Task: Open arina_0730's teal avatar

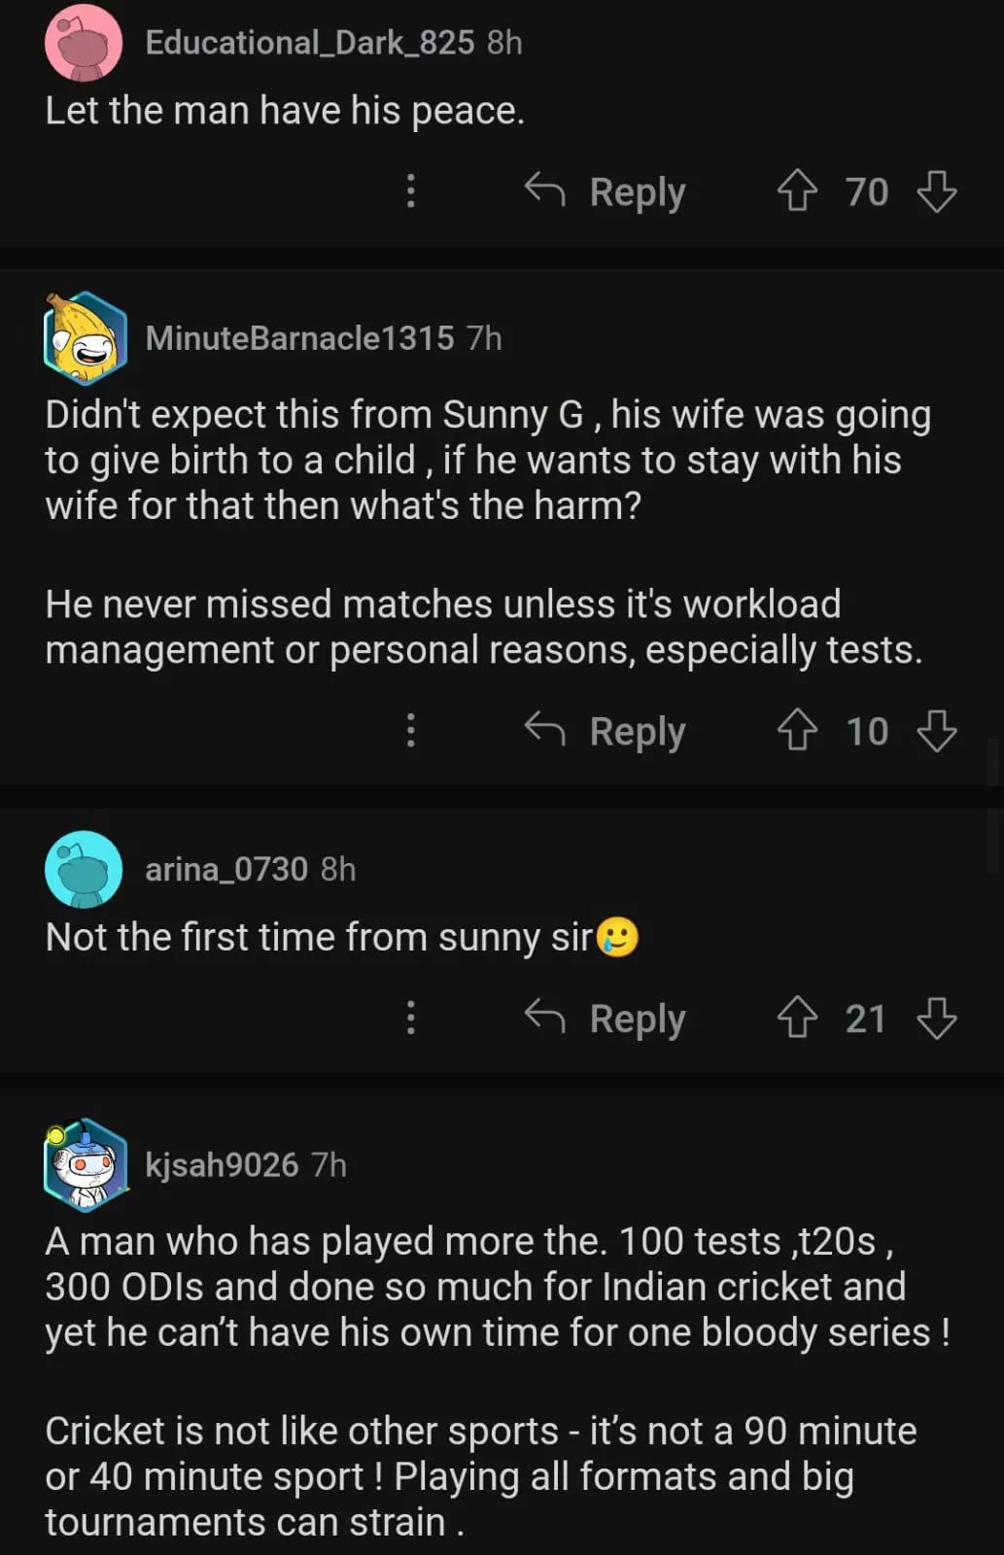Action: click(x=84, y=869)
